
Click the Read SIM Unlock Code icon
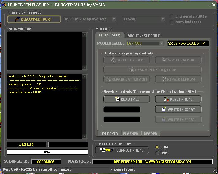132,69
